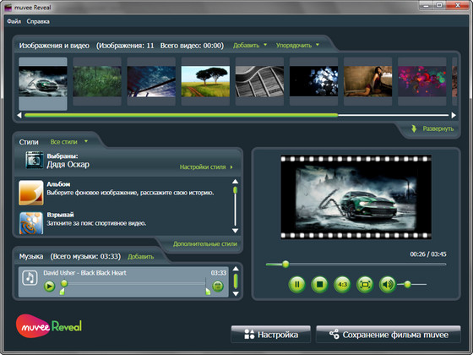This screenshot has height=355, width=473.
Task: Open the Справка menu
Action: (x=38, y=21)
